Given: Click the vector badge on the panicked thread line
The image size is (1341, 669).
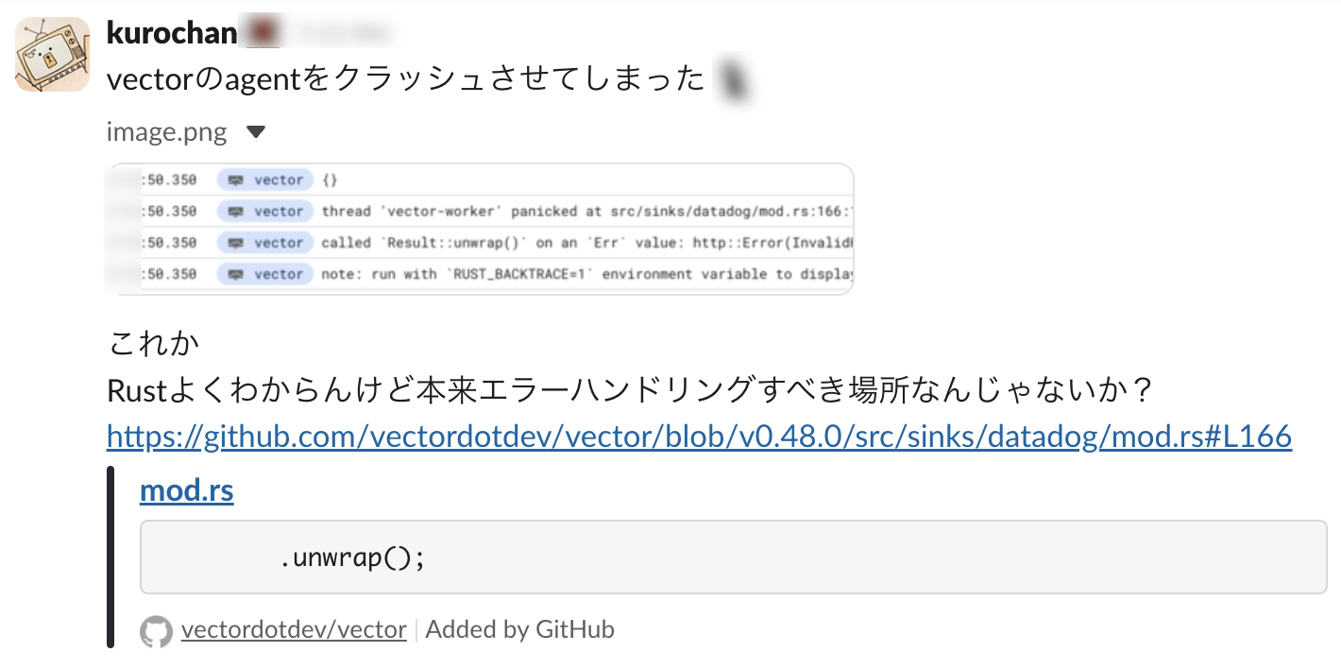Looking at the screenshot, I should tap(265, 211).
